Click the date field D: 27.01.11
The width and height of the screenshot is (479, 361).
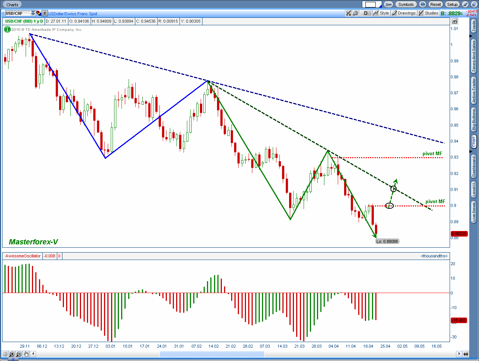tap(56, 21)
